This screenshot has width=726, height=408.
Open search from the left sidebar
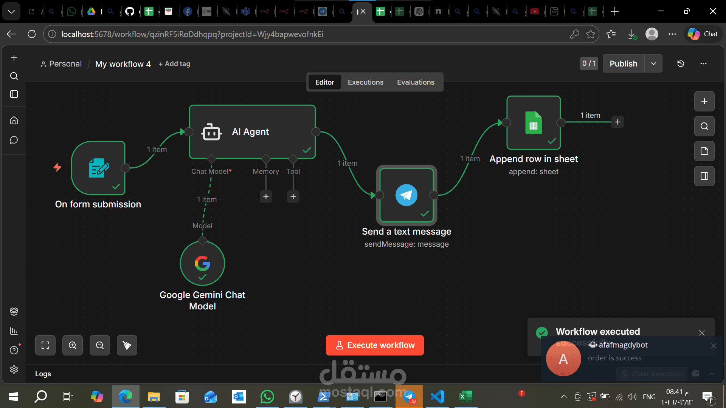pos(14,76)
